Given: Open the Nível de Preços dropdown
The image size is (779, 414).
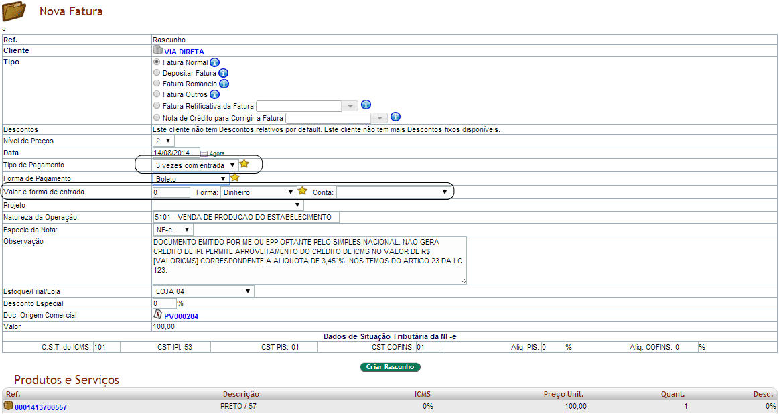Looking at the screenshot, I should pos(163,141).
